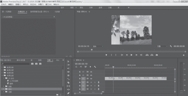
Task: Click Mark In bracket button
Action: pyautogui.click(x=111, y=55)
